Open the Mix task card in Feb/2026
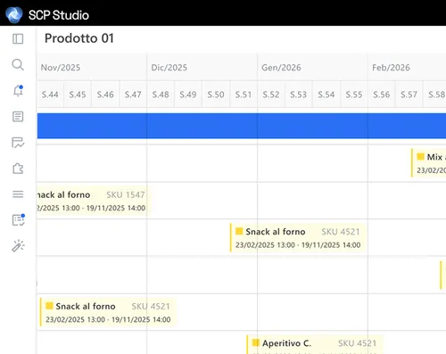Image resolution: width=446 pixels, height=354 pixels. (x=429, y=163)
